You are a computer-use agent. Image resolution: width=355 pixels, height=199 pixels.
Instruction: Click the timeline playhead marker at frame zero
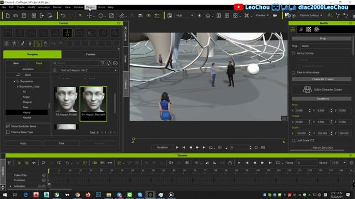pyautogui.click(x=49, y=171)
